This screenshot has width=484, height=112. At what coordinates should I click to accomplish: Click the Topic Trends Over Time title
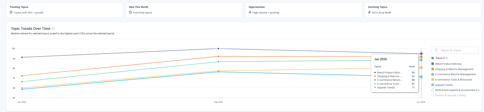coord(31,28)
